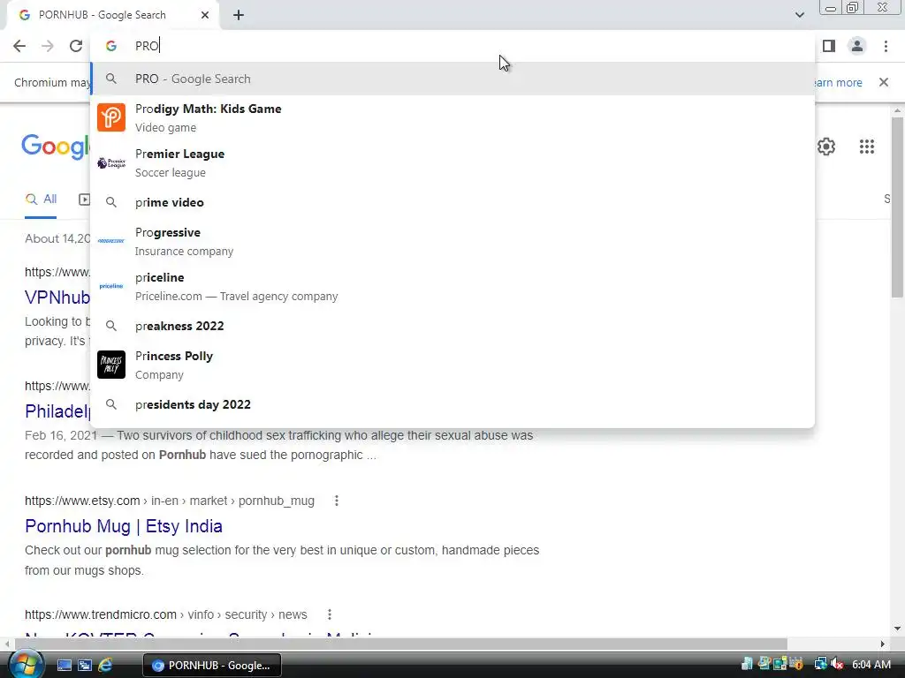The image size is (905, 678).
Task: Open options for the Etsy result
Action: click(x=337, y=501)
